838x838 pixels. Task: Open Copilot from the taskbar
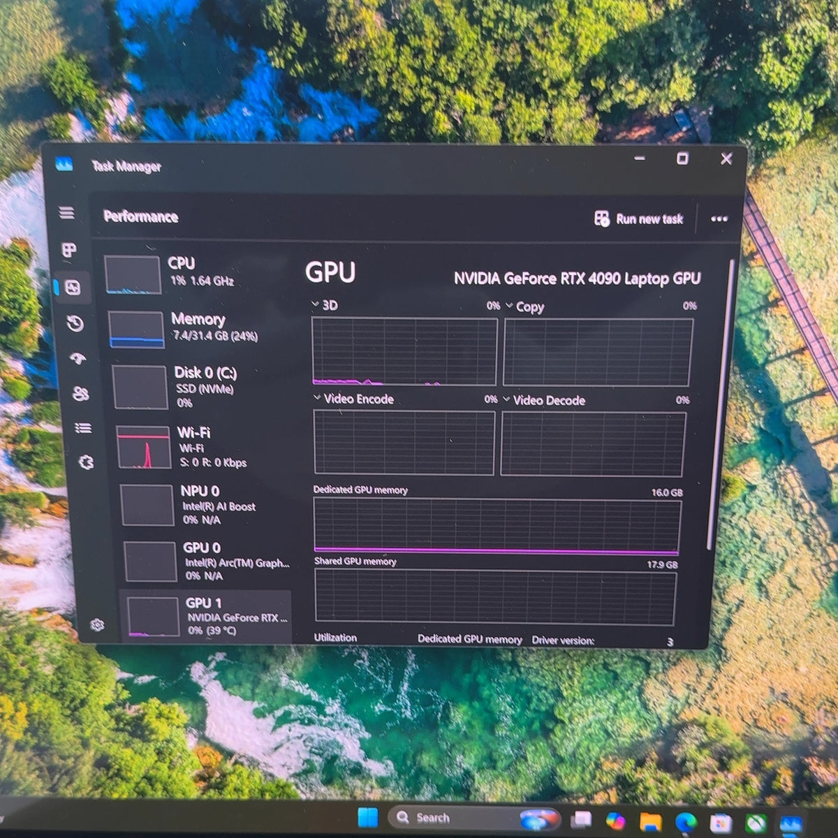click(x=616, y=820)
